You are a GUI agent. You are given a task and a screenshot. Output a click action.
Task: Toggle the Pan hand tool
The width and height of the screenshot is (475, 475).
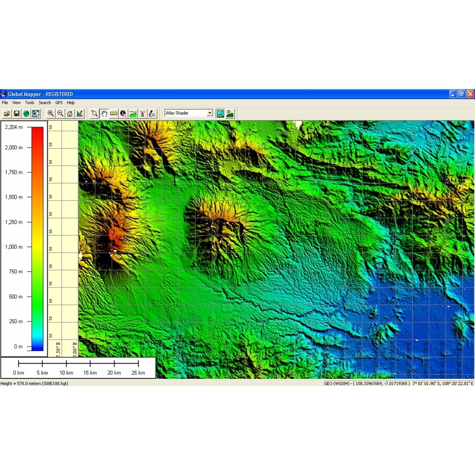tap(104, 114)
